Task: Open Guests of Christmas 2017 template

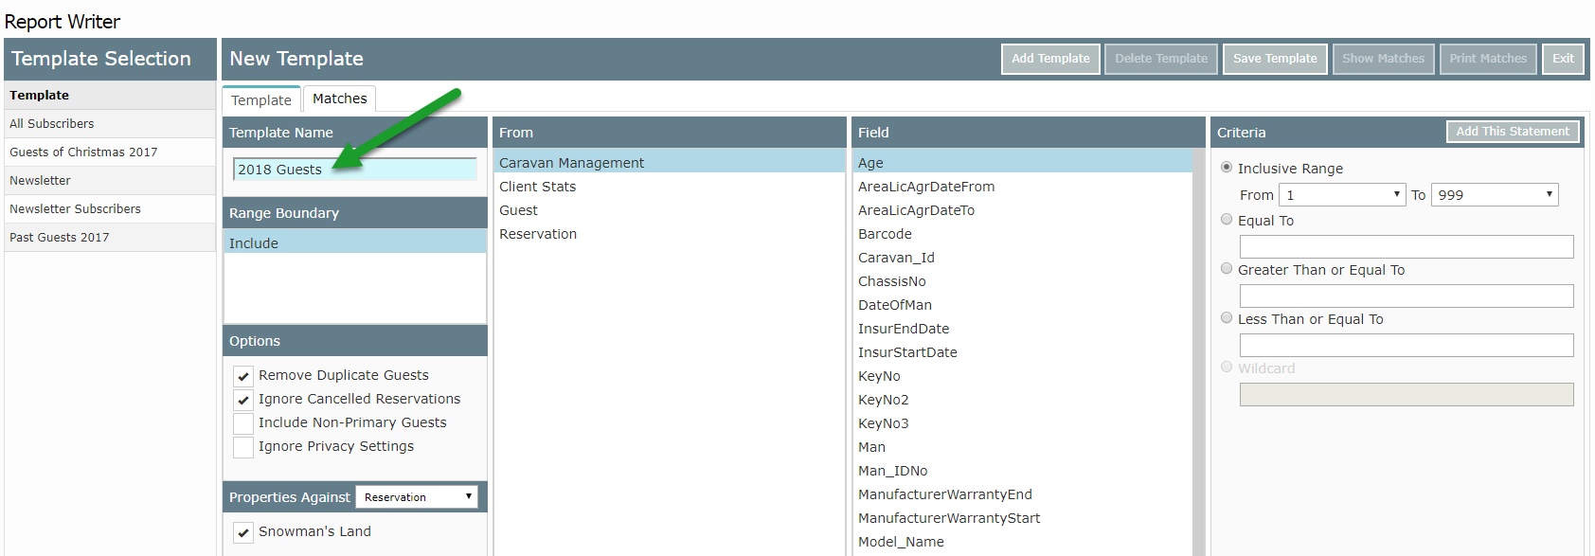Action: (x=110, y=152)
